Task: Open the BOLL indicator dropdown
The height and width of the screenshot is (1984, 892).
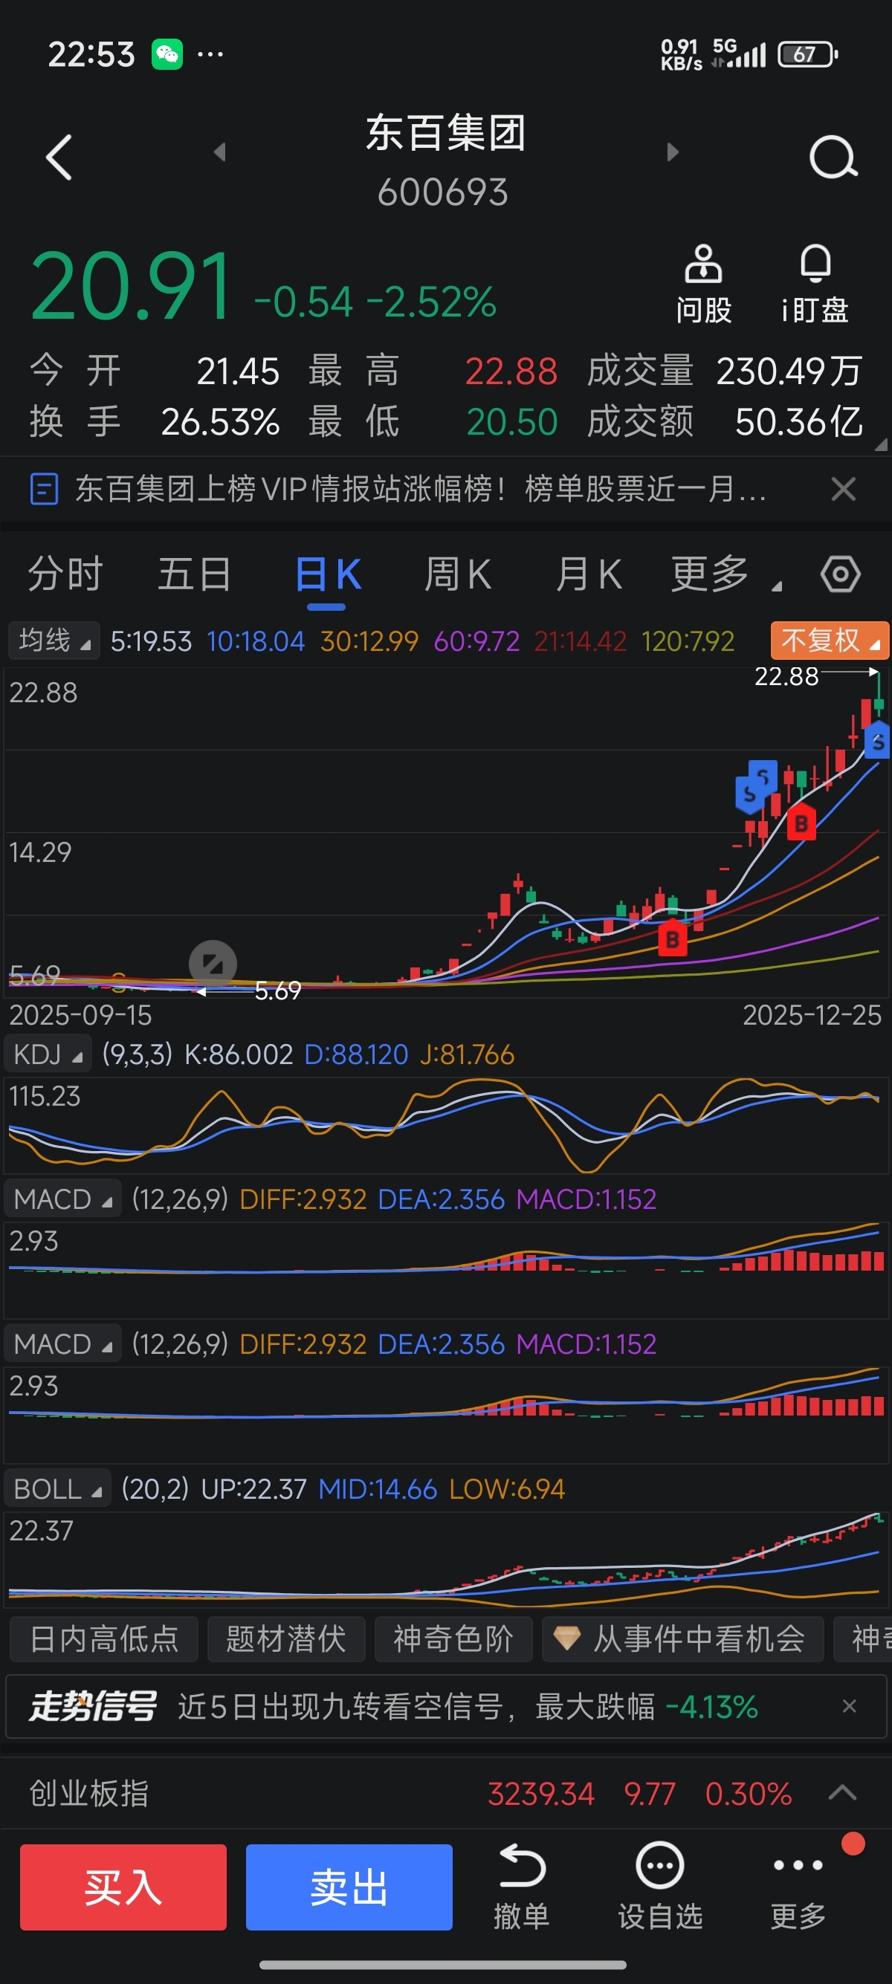Action: 58,1488
